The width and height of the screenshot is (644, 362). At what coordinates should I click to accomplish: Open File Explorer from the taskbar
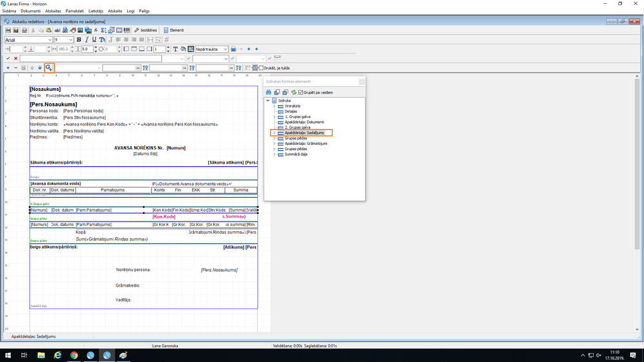pyautogui.click(x=41, y=356)
